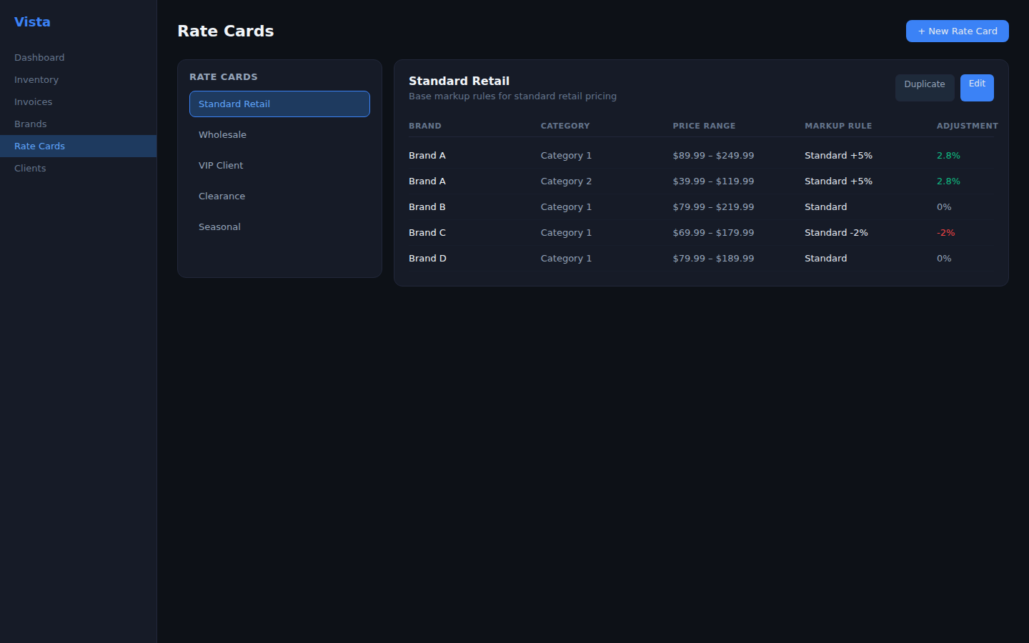Click the ADJUSTMENT column header
1029x643 pixels.
[x=968, y=126]
